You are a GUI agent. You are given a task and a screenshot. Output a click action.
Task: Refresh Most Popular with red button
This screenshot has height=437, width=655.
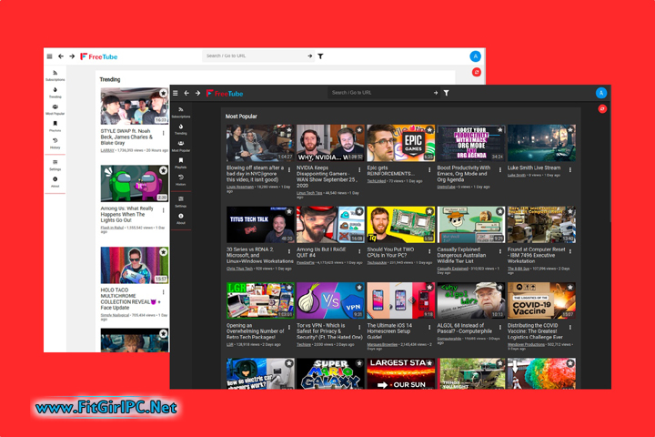tap(602, 108)
